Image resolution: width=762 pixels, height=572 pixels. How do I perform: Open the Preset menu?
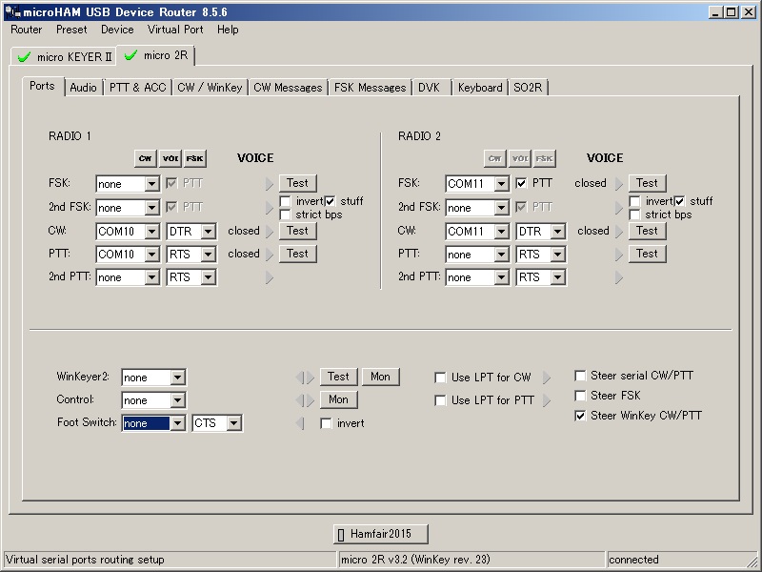[x=71, y=30]
